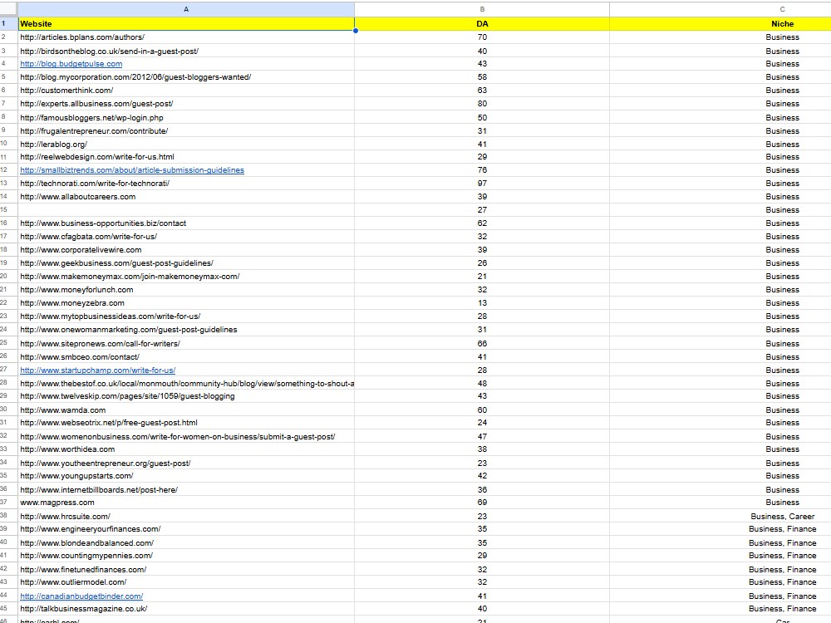This screenshot has height=623, width=831.
Task: Select the onewomanmarketing.com cell
Action: [186, 330]
